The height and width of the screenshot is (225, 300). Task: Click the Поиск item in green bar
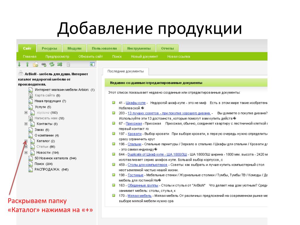pyautogui.click(x=117, y=57)
